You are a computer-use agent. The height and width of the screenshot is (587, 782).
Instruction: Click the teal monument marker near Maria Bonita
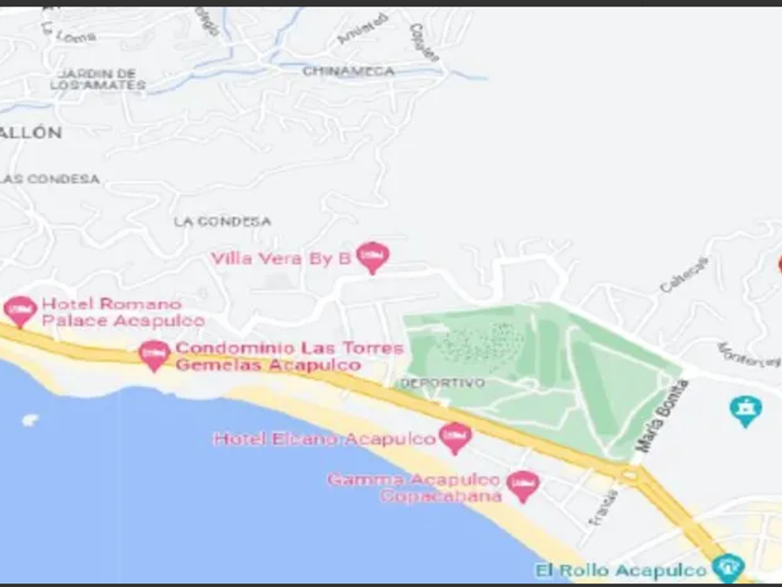coord(746,411)
